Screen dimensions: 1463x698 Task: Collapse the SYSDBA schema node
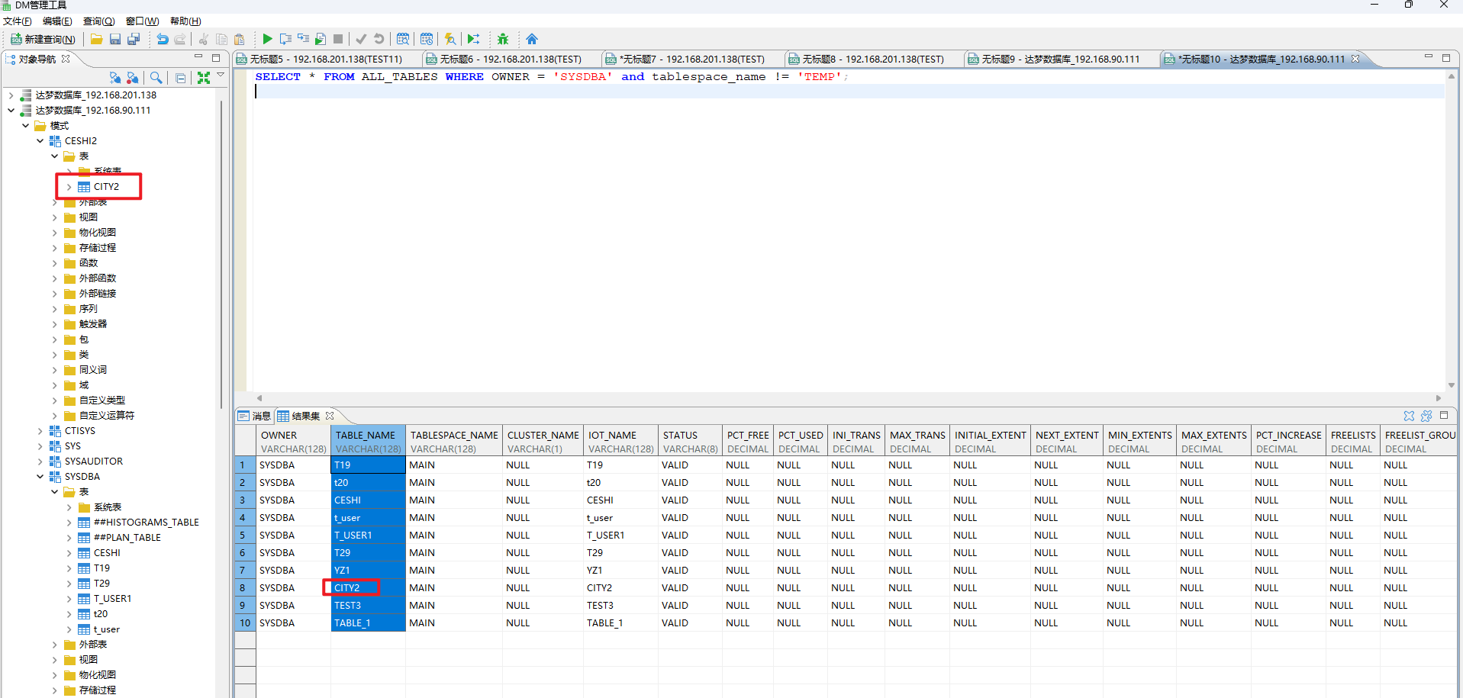click(x=40, y=477)
